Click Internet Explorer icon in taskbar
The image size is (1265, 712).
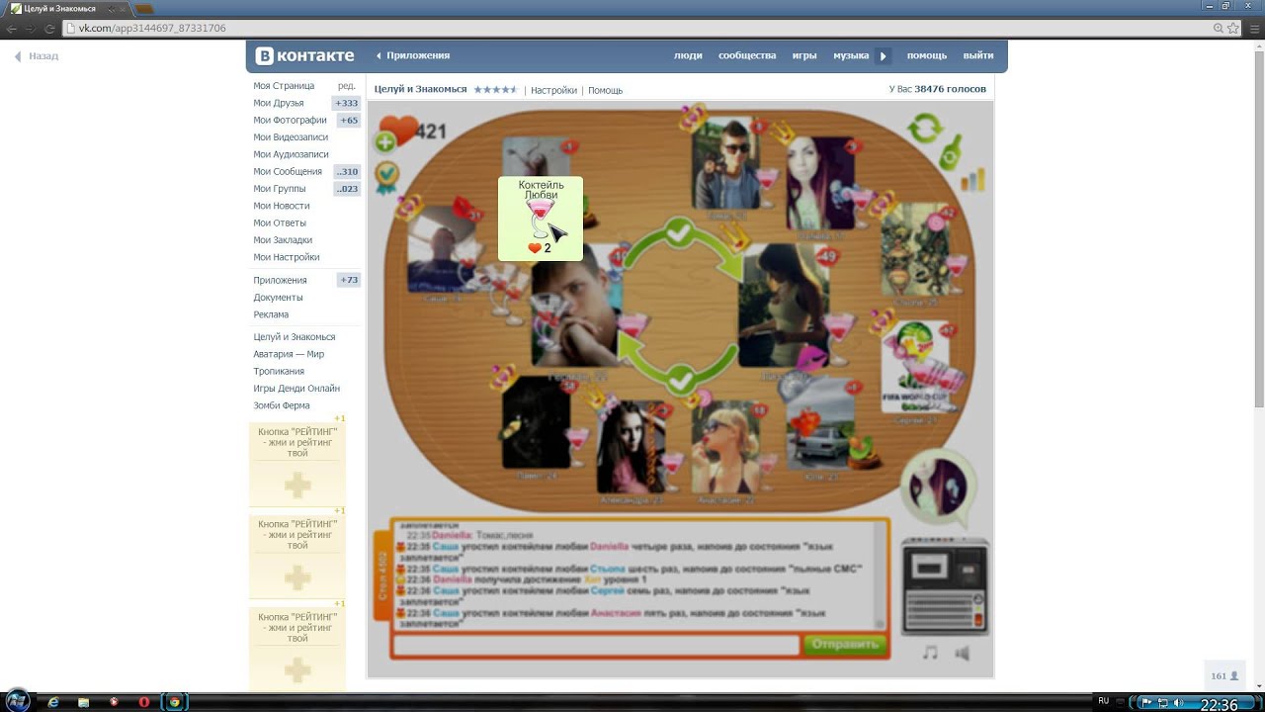point(53,702)
